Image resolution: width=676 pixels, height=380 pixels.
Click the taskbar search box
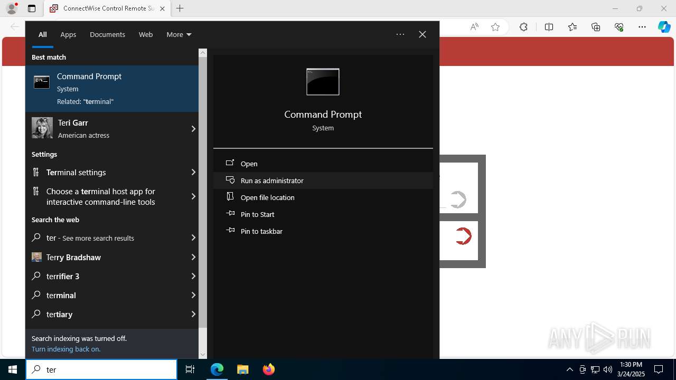[x=101, y=369]
